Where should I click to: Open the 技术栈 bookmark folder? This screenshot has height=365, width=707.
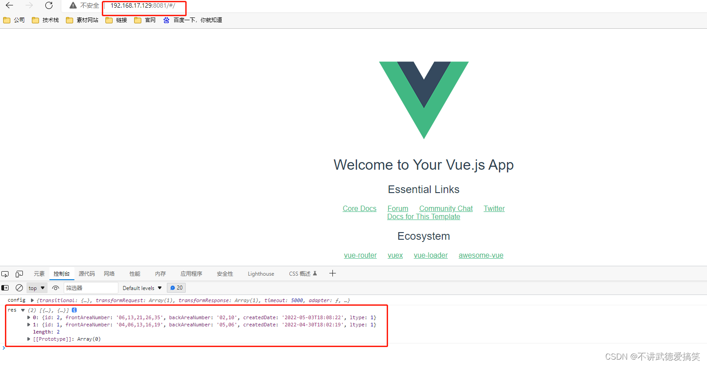[45, 20]
